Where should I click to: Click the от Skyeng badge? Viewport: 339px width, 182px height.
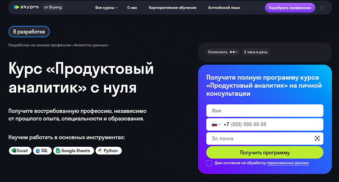[x=53, y=7]
